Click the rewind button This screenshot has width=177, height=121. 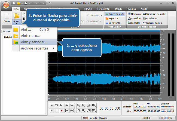pos(67,105)
